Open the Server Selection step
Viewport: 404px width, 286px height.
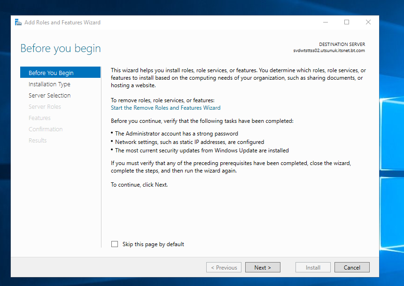coord(49,96)
